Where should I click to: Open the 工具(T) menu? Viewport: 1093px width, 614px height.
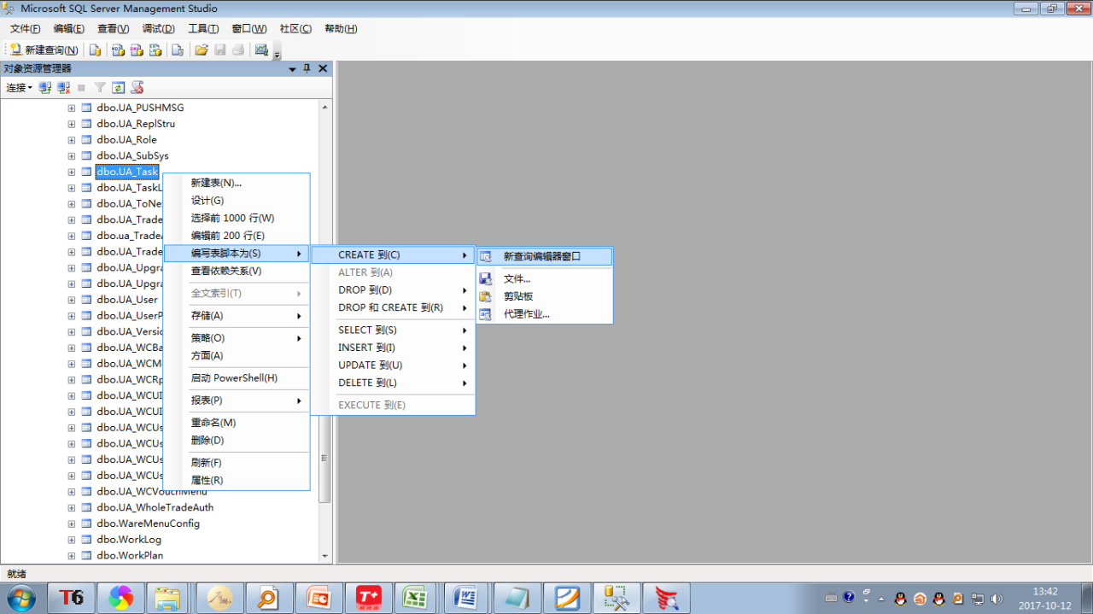pyautogui.click(x=203, y=28)
